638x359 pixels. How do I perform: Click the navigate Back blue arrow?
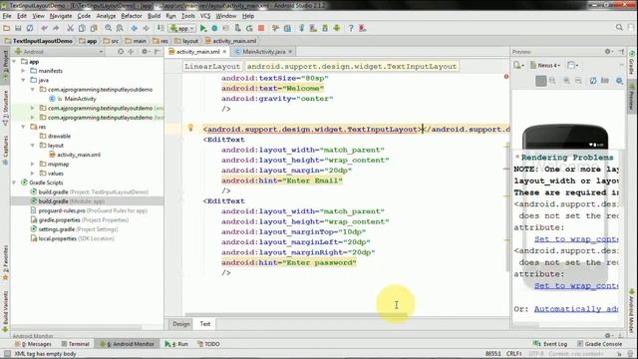134,28
